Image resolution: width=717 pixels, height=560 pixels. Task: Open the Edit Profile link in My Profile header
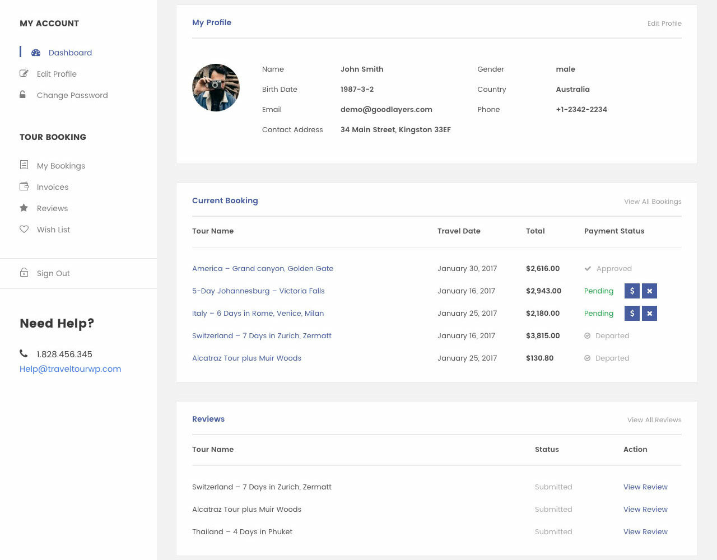pos(664,24)
